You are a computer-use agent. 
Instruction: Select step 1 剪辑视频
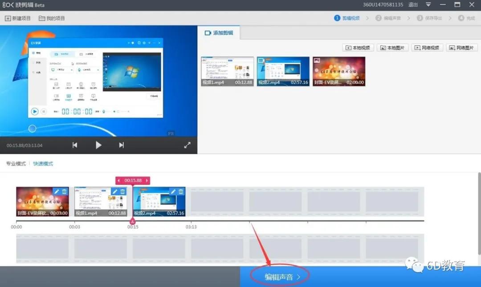[x=346, y=18]
